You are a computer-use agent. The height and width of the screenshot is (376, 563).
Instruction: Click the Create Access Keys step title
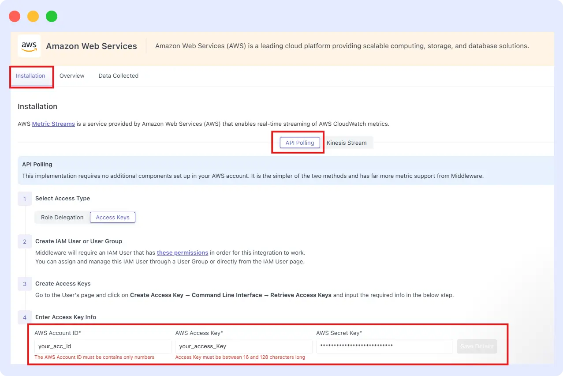(63, 284)
